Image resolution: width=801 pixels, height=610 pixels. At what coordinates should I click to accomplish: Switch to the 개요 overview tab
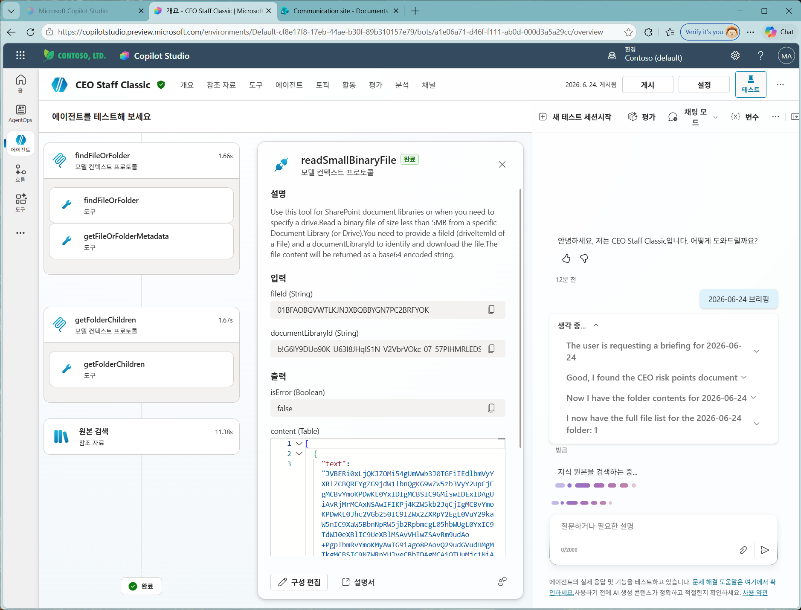coord(187,85)
